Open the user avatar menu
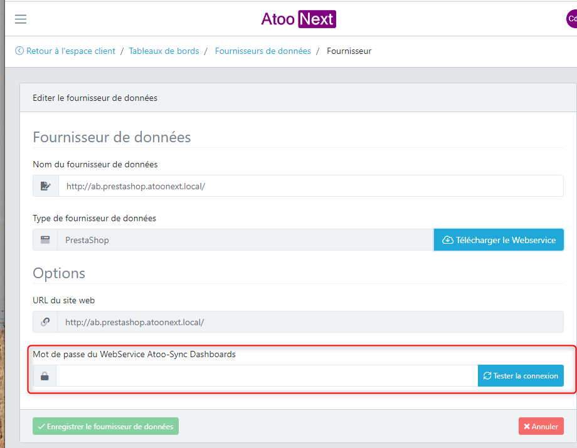 pyautogui.click(x=571, y=19)
